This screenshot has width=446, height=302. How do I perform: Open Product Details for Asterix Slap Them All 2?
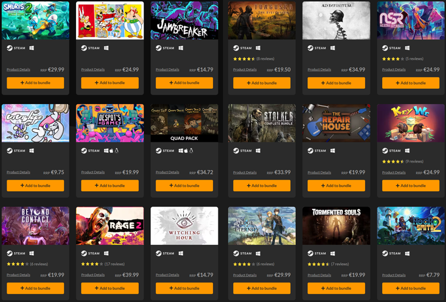click(x=92, y=70)
